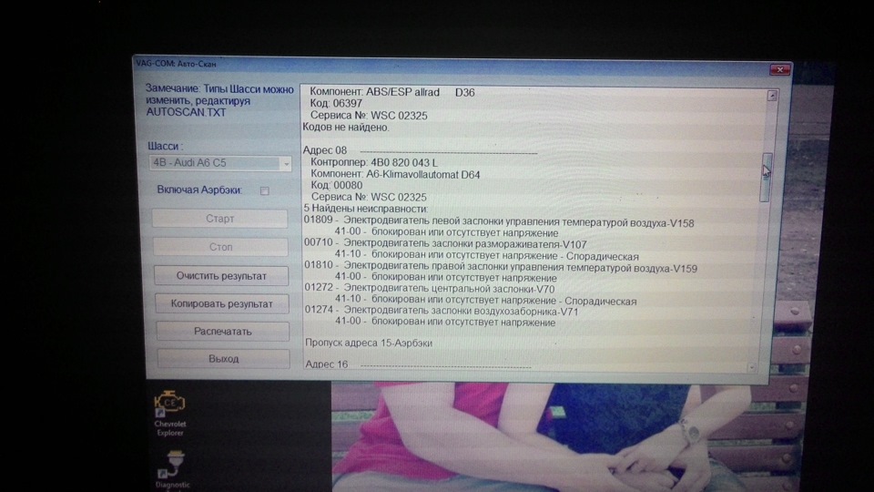The height and width of the screenshot is (492, 874).
Task: Click the results scrollbar down arrow
Action: [752, 367]
